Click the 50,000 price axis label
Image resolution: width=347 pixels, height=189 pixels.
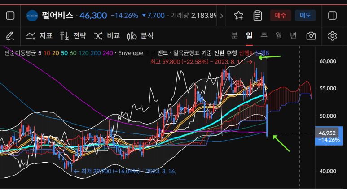point(327,116)
